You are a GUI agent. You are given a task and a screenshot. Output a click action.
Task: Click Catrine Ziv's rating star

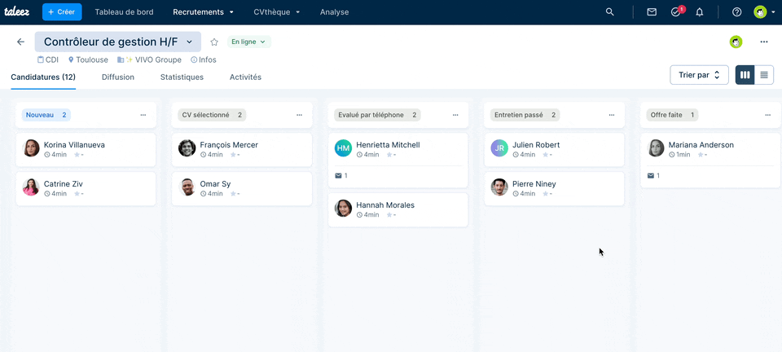pos(77,193)
